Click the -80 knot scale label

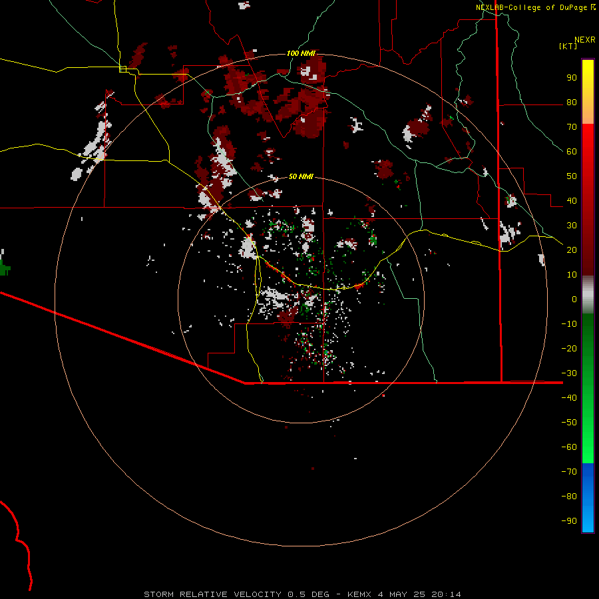[x=569, y=497]
